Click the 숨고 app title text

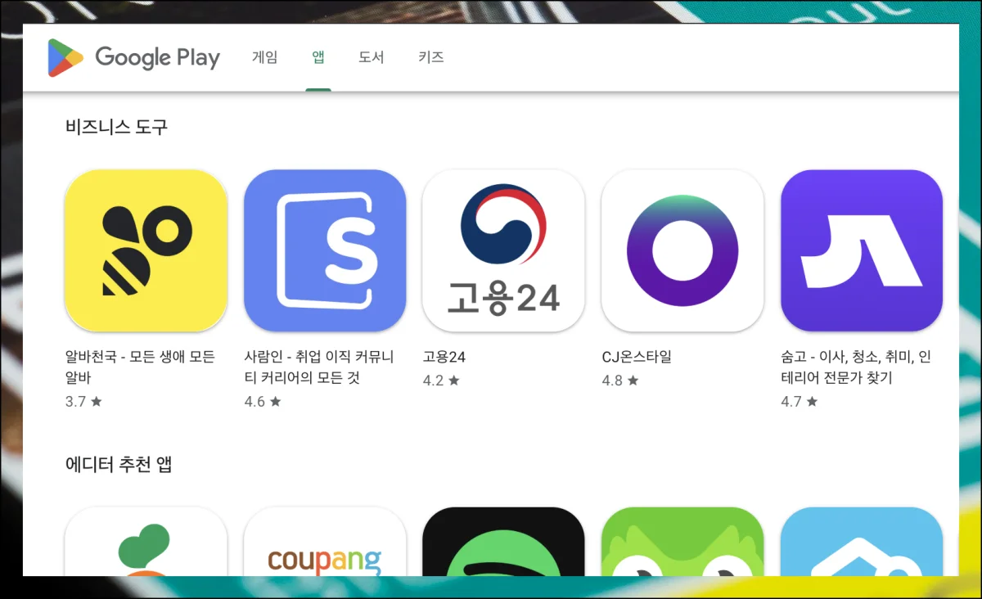click(x=856, y=367)
